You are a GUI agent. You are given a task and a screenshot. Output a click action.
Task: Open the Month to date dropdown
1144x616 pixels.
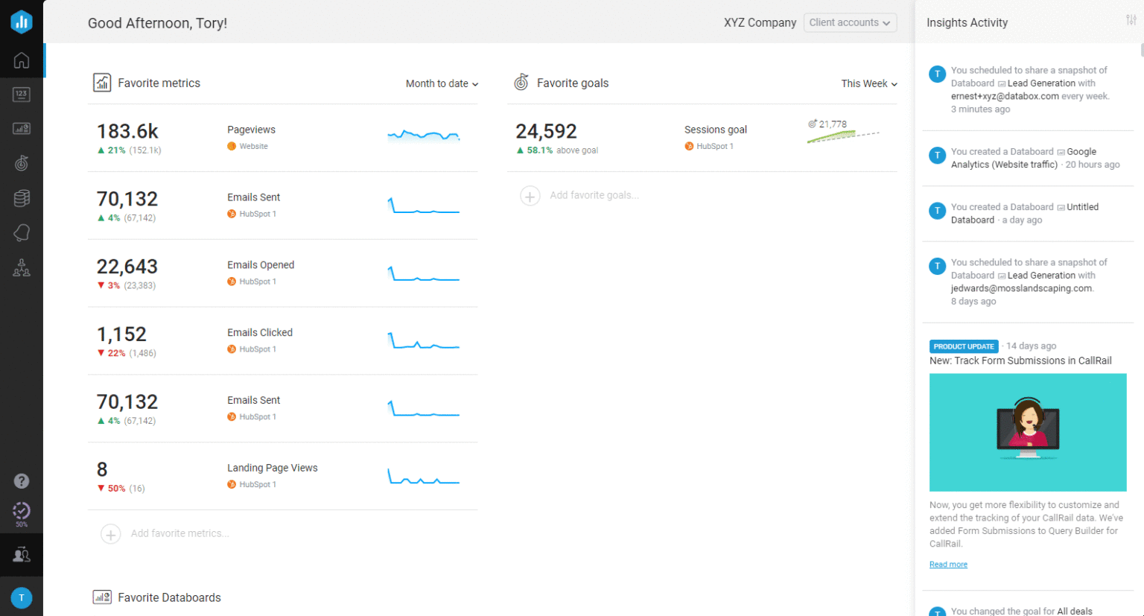(441, 83)
